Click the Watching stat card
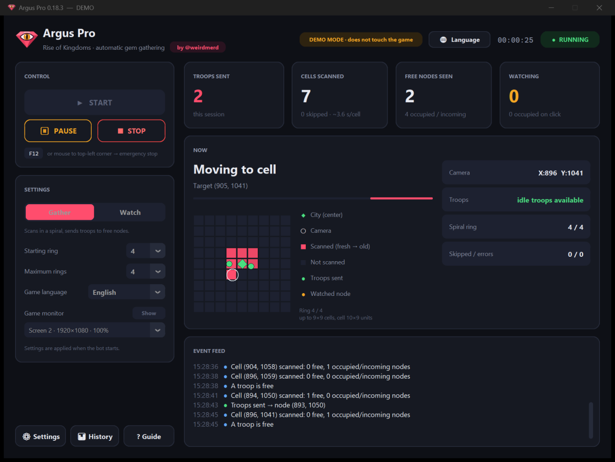615x462 pixels. coord(550,95)
